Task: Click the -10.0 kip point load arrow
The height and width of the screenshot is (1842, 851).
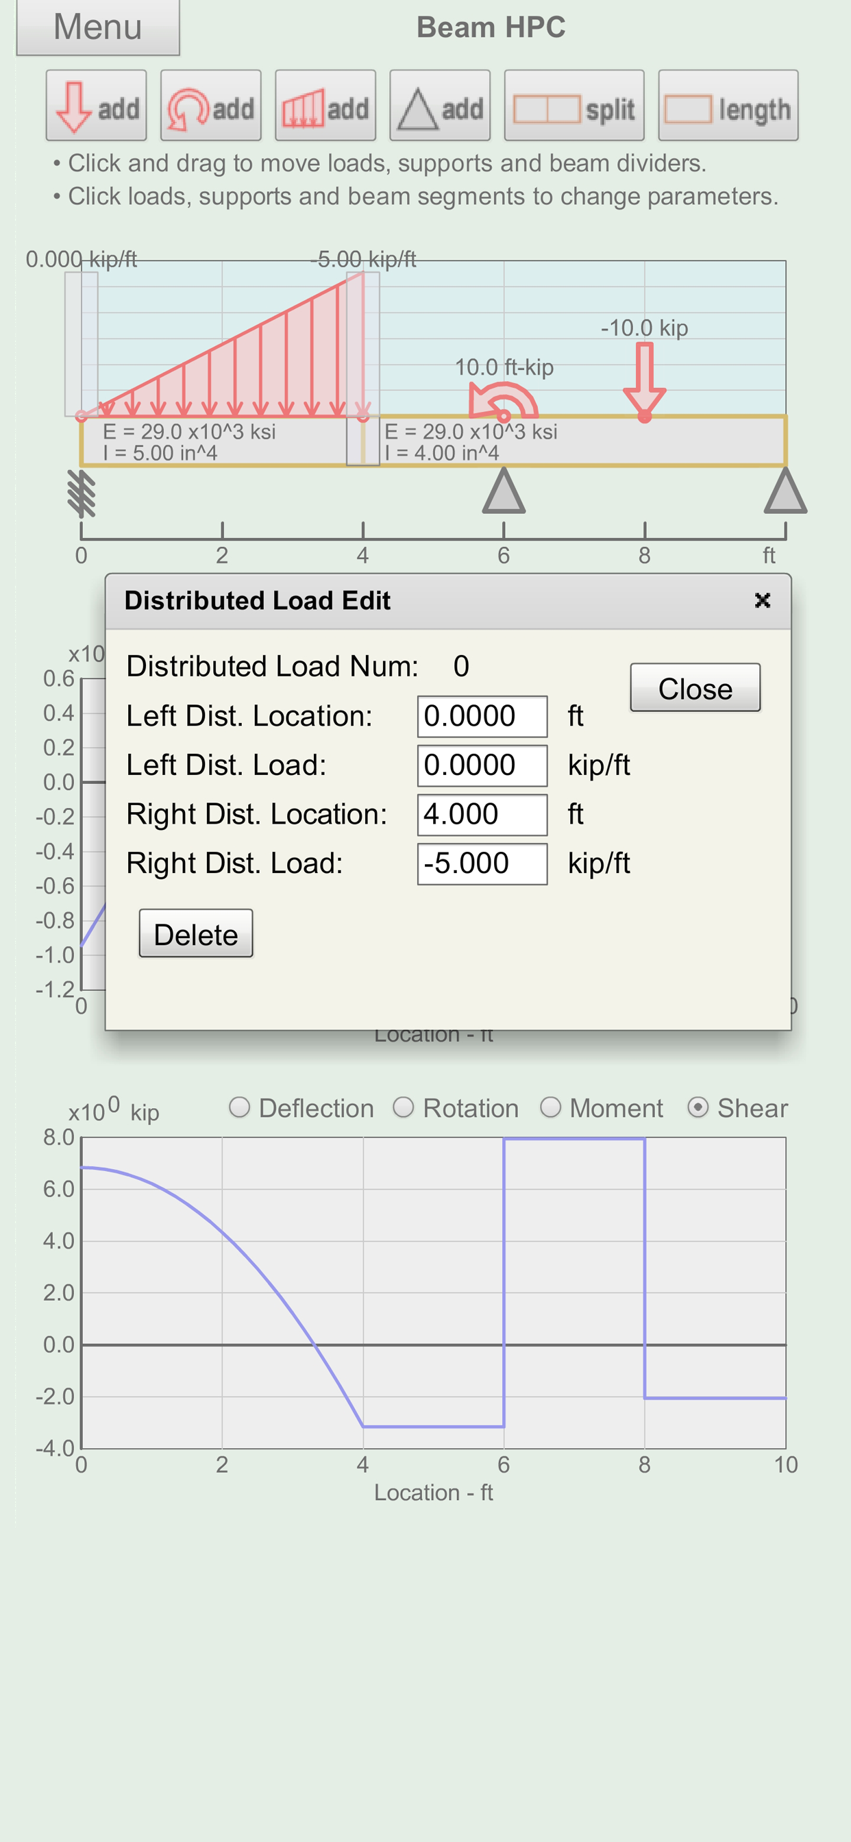Action: coord(644,382)
